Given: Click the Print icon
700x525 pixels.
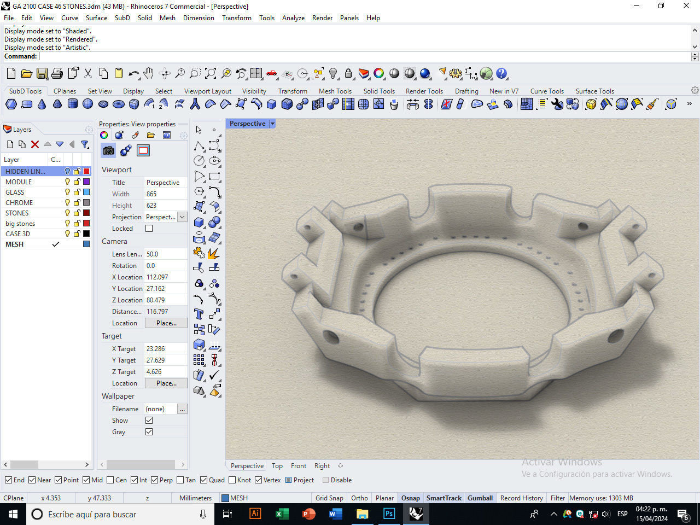Looking at the screenshot, I should coord(57,73).
